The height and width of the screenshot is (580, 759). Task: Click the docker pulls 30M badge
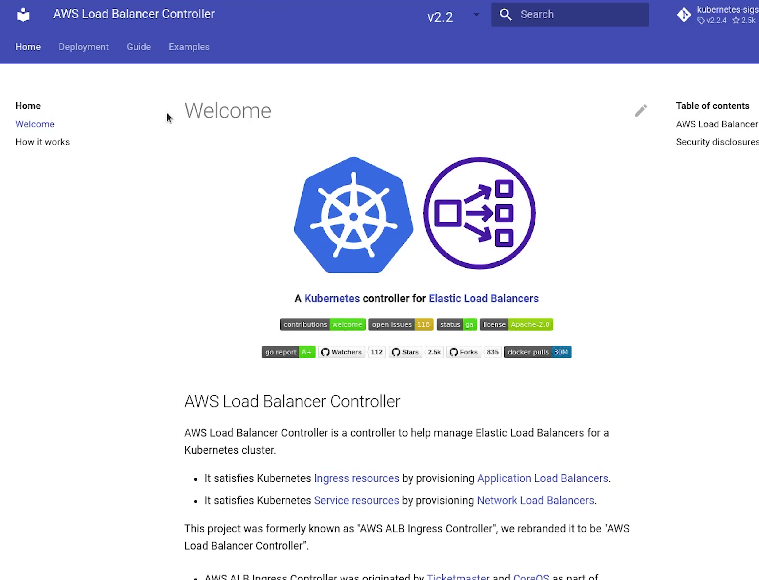537,352
